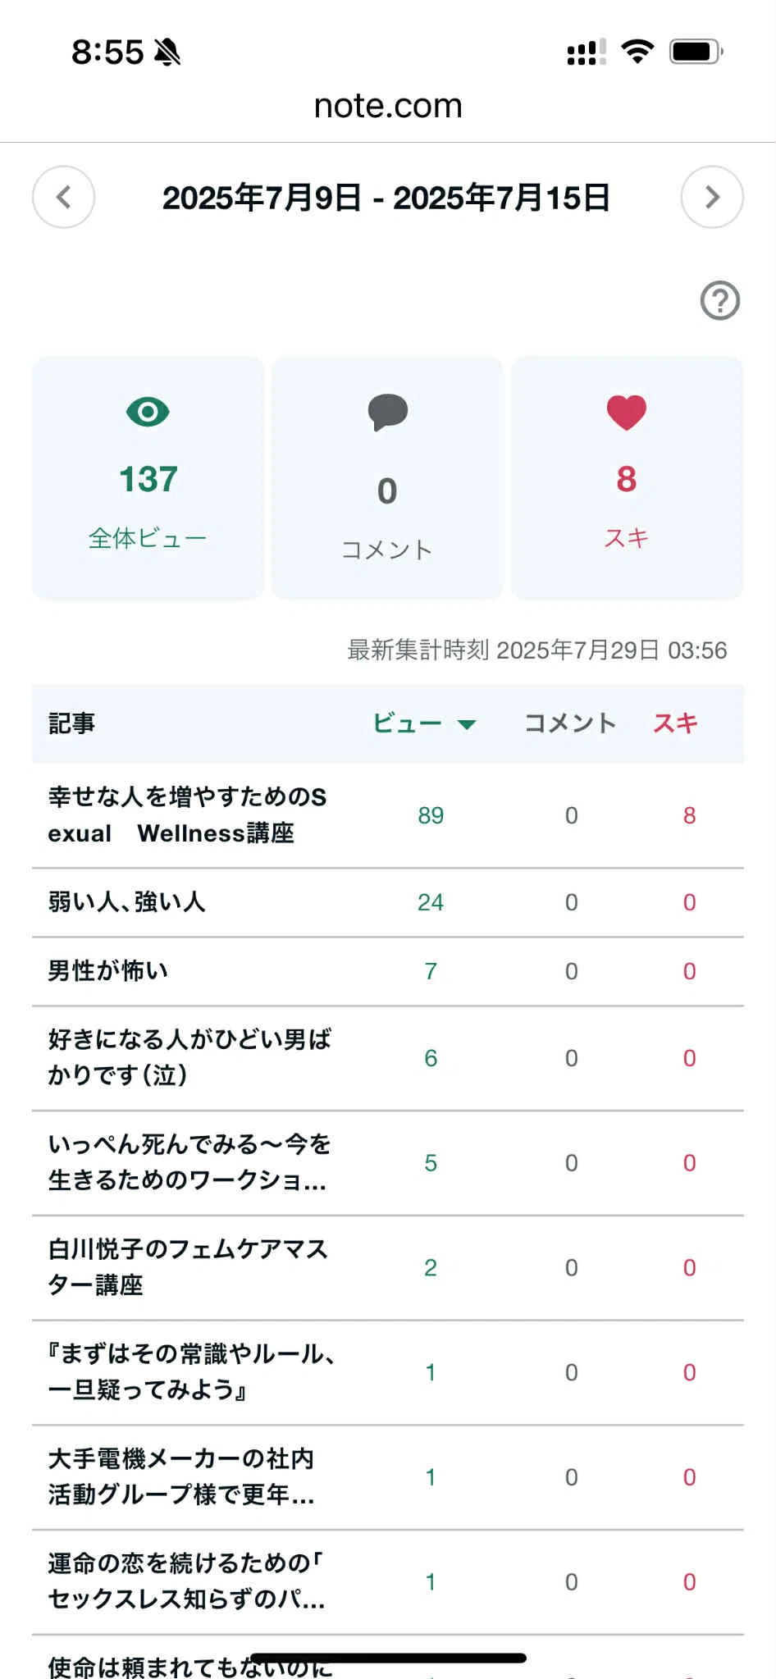Sort the table by スキ column
The image size is (776, 1679).
click(675, 723)
